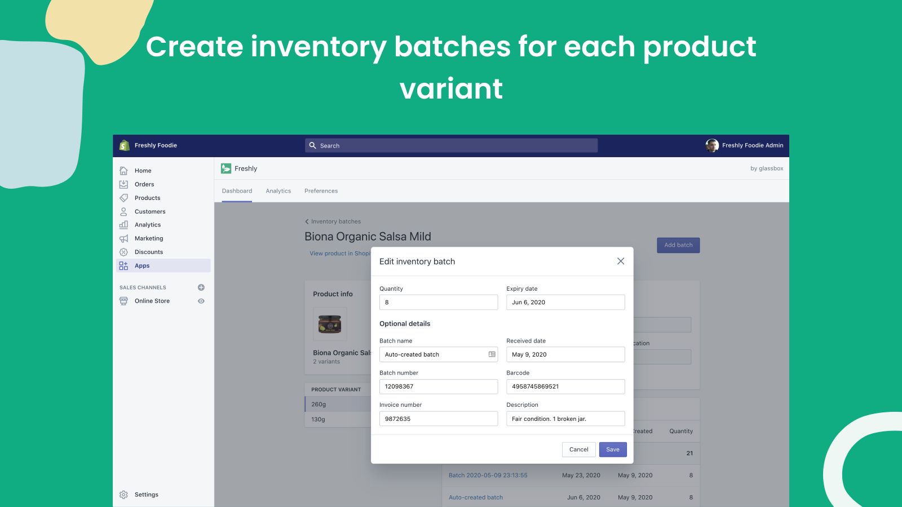The width and height of the screenshot is (902, 507).
Task: Select Discounts in the sidebar menu
Action: 149,252
